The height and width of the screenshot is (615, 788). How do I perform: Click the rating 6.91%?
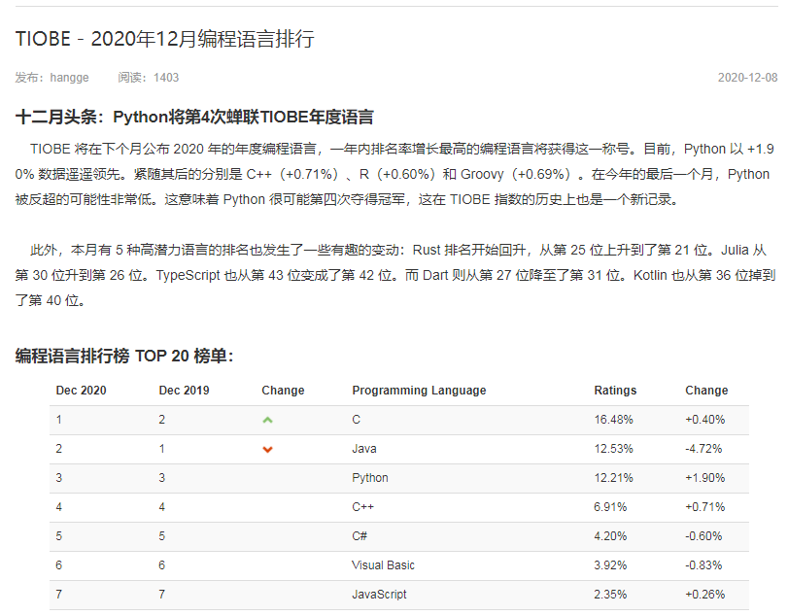pyautogui.click(x=610, y=507)
